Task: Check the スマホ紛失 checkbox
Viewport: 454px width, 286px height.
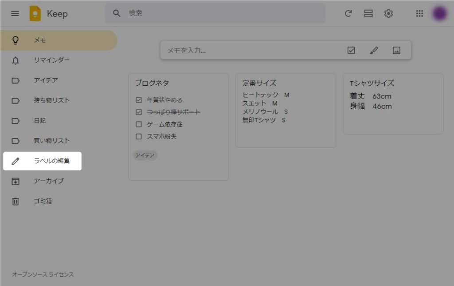Action: [139, 136]
